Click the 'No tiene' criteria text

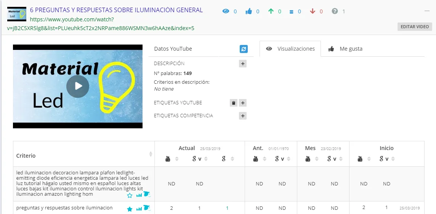pyautogui.click(x=164, y=89)
